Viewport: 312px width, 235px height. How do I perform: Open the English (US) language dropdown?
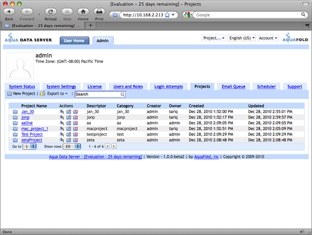click(242, 38)
